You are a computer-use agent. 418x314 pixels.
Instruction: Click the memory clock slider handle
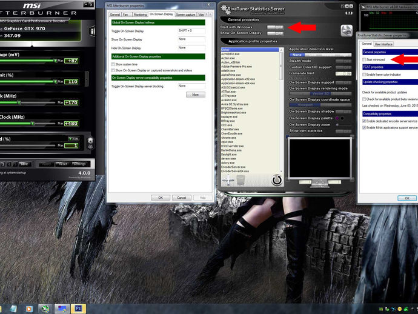coord(33,124)
